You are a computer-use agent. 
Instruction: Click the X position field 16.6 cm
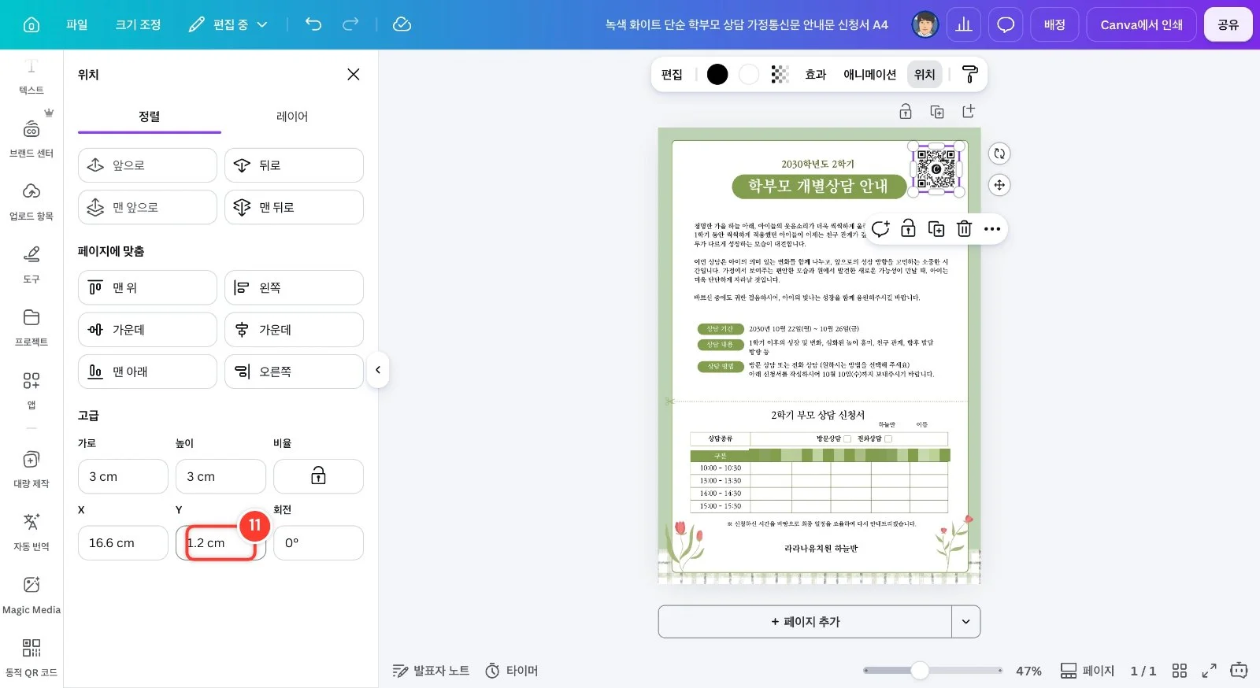pyautogui.click(x=123, y=543)
